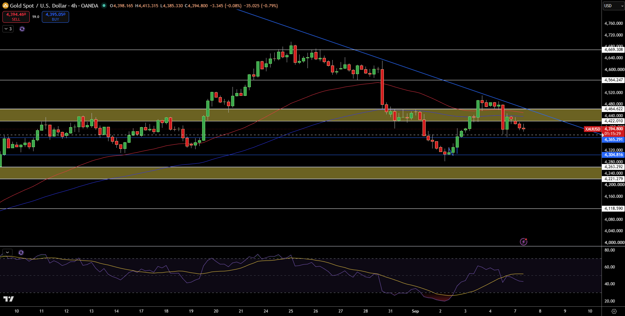The image size is (625, 316).
Task: Click the Gold Spot symbol logo
Action: (x=6, y=6)
